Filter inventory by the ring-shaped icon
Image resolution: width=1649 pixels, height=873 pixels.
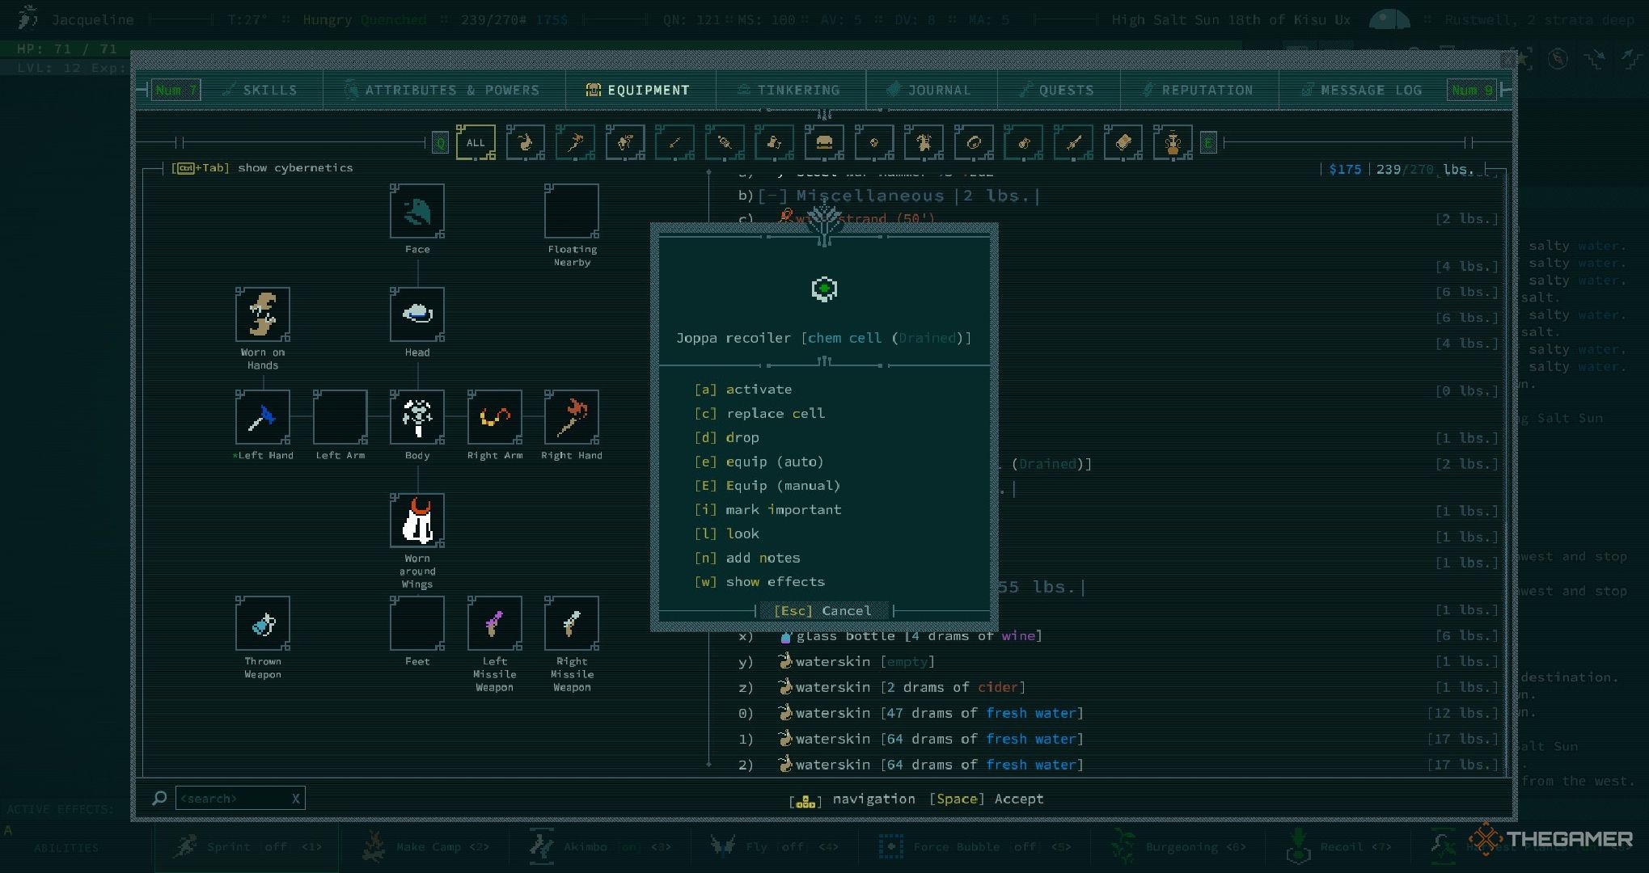point(974,143)
